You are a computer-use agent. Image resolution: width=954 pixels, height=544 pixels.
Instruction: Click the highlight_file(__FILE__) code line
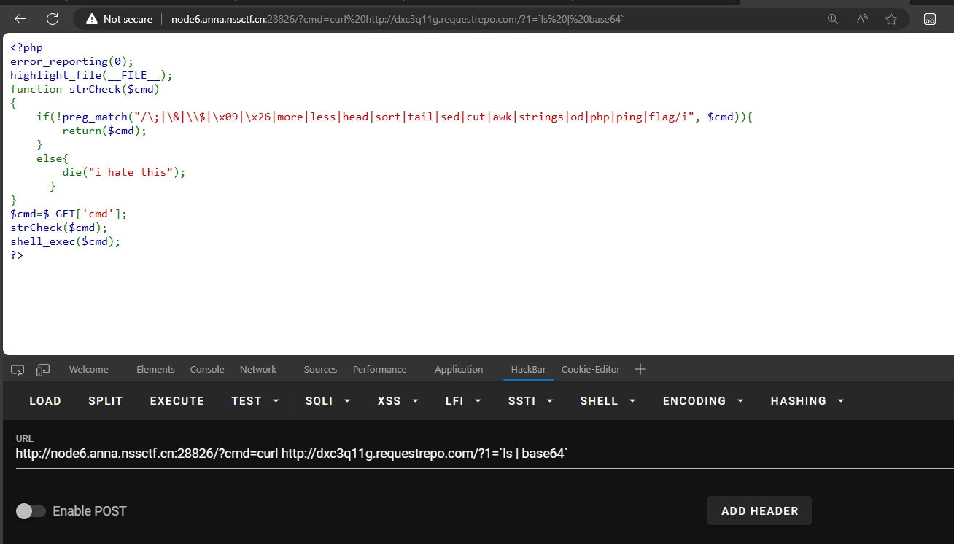91,75
